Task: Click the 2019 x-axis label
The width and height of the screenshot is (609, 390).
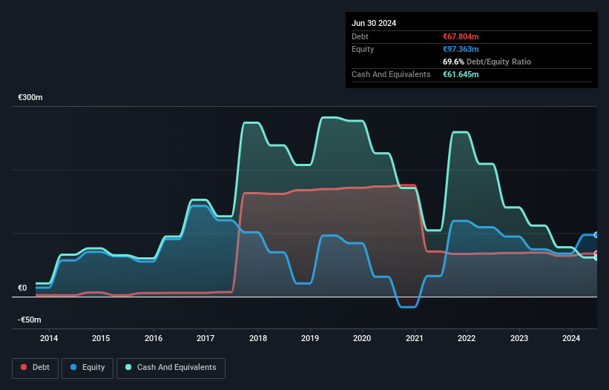Action: pos(310,338)
